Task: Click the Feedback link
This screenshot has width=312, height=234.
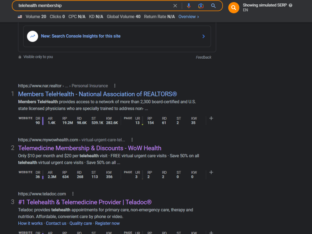Action: coord(203,57)
